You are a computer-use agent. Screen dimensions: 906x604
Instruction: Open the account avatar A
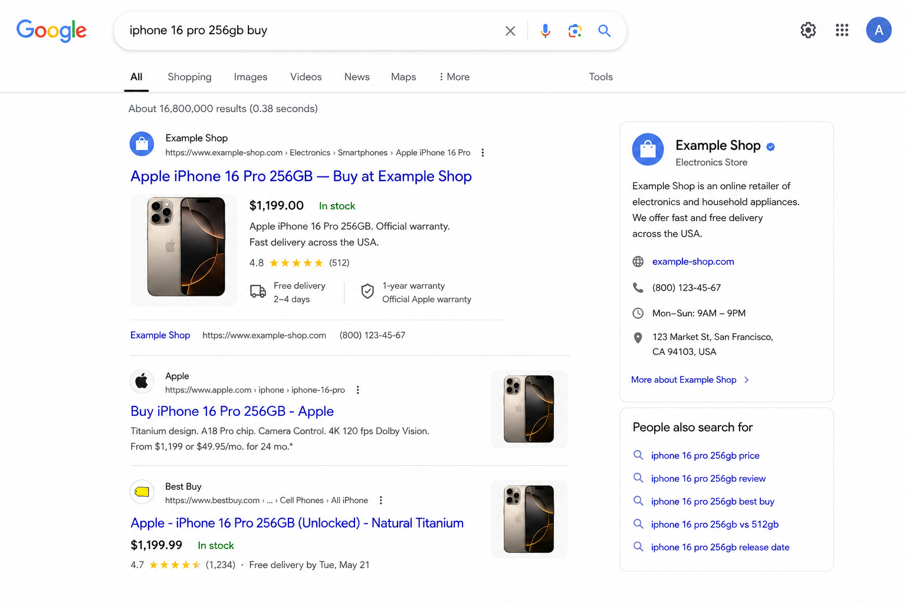click(x=879, y=30)
